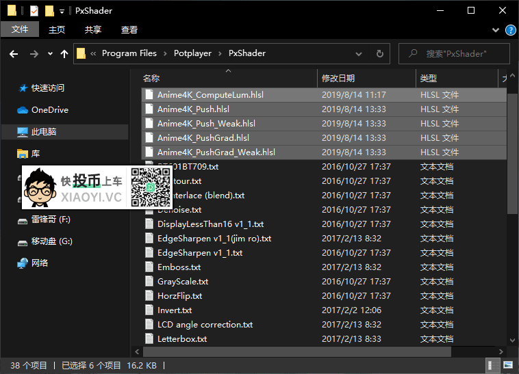Select the Emboss.txt file

tap(179, 267)
